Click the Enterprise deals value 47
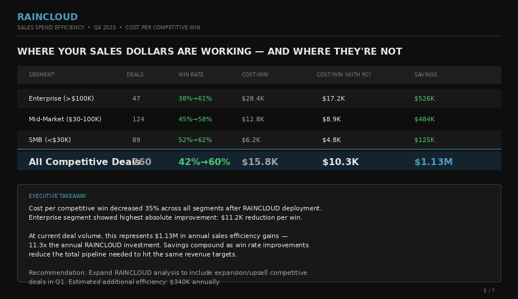The image size is (518, 299). click(136, 98)
